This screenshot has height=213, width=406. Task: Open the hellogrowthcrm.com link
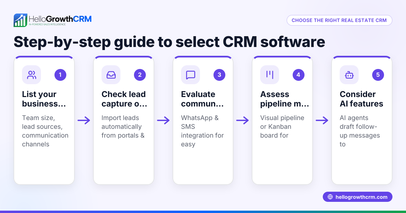(x=358, y=197)
